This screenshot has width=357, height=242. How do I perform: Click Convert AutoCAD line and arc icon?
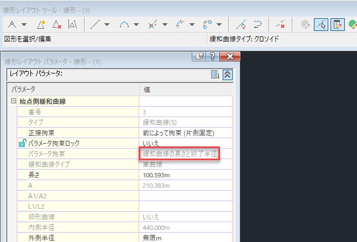[x=241, y=24]
